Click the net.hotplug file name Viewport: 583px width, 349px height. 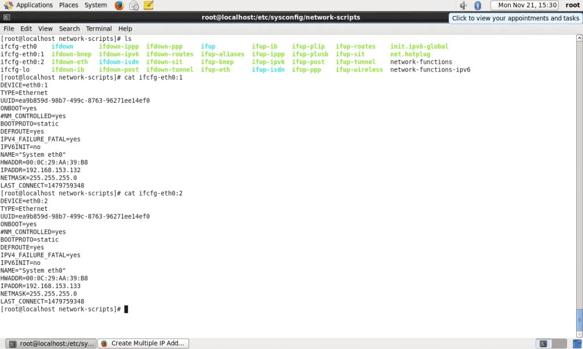(410, 54)
